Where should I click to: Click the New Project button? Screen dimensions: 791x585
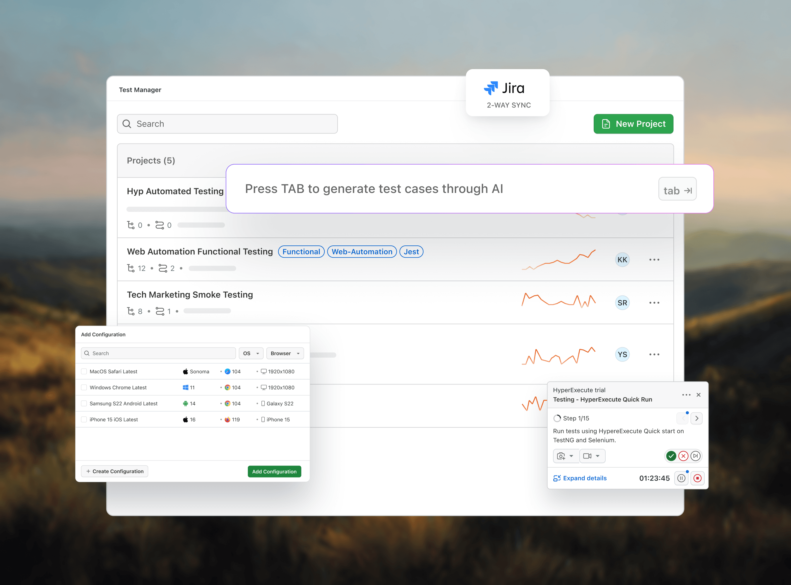tap(634, 124)
